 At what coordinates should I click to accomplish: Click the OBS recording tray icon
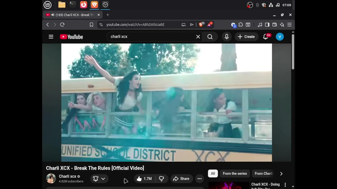tap(250, 5)
